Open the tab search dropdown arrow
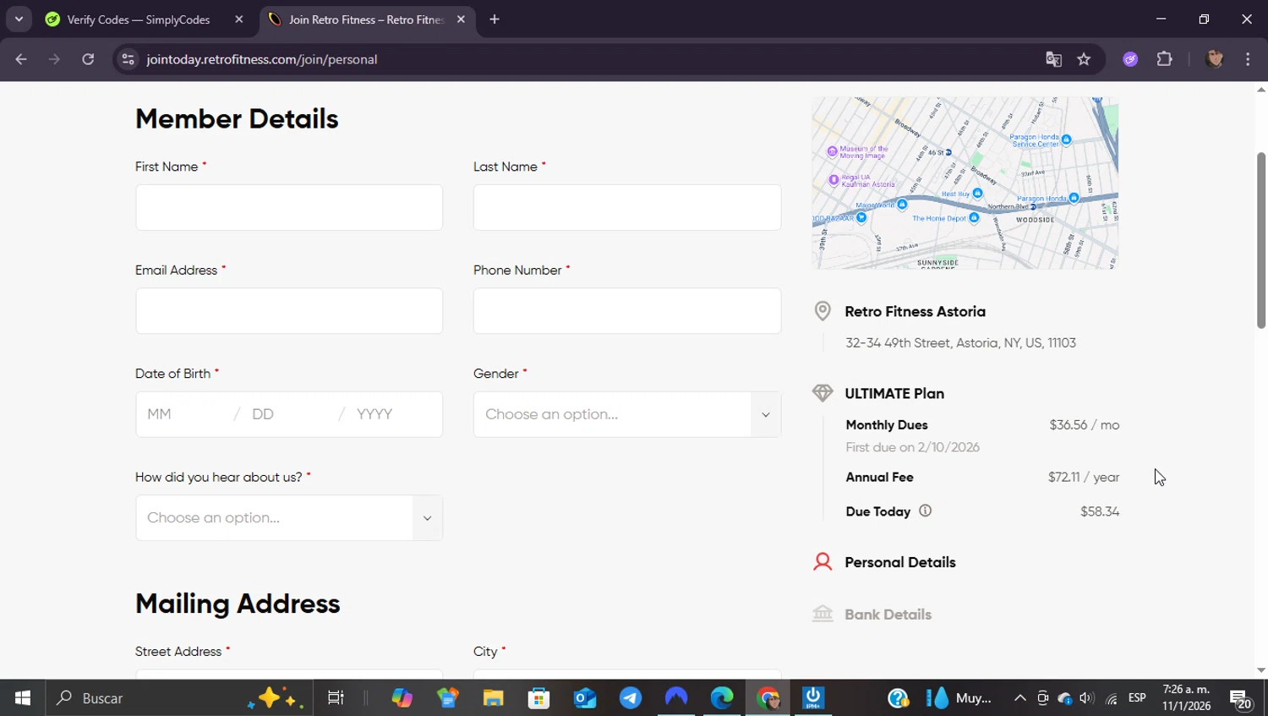This screenshot has height=716, width=1268. click(19, 19)
